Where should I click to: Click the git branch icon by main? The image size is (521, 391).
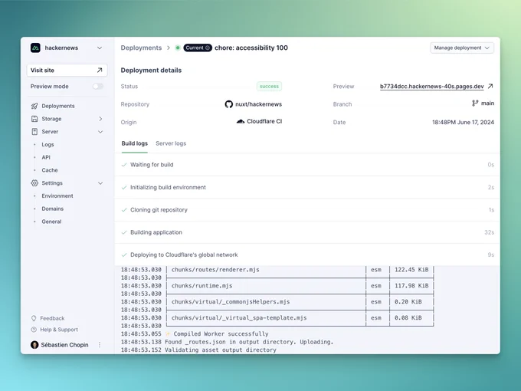475,103
